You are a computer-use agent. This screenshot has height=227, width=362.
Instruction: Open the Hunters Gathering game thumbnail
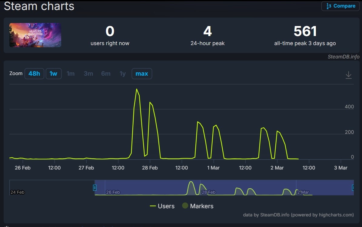35,35
